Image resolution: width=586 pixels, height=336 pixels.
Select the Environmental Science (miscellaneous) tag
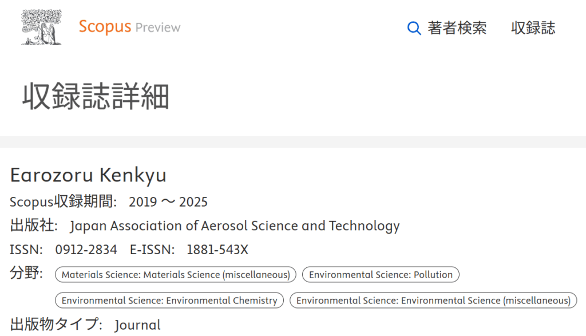(x=434, y=301)
